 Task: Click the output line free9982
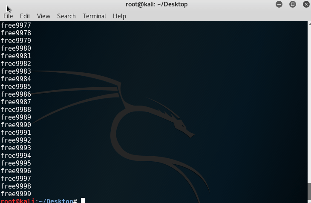[16, 63]
